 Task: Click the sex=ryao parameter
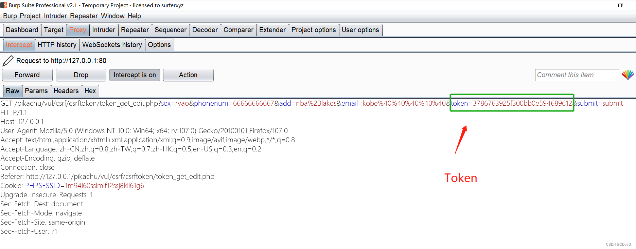[x=175, y=103]
